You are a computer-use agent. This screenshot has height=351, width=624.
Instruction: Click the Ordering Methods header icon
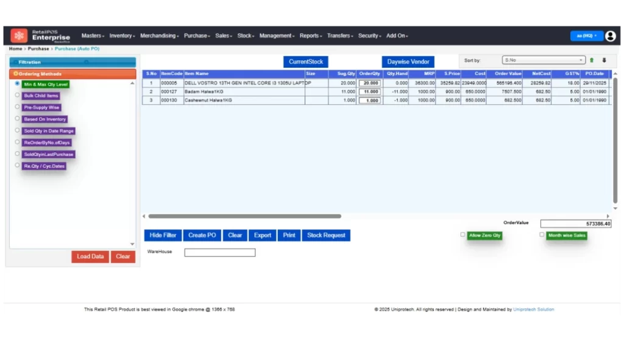coord(15,74)
